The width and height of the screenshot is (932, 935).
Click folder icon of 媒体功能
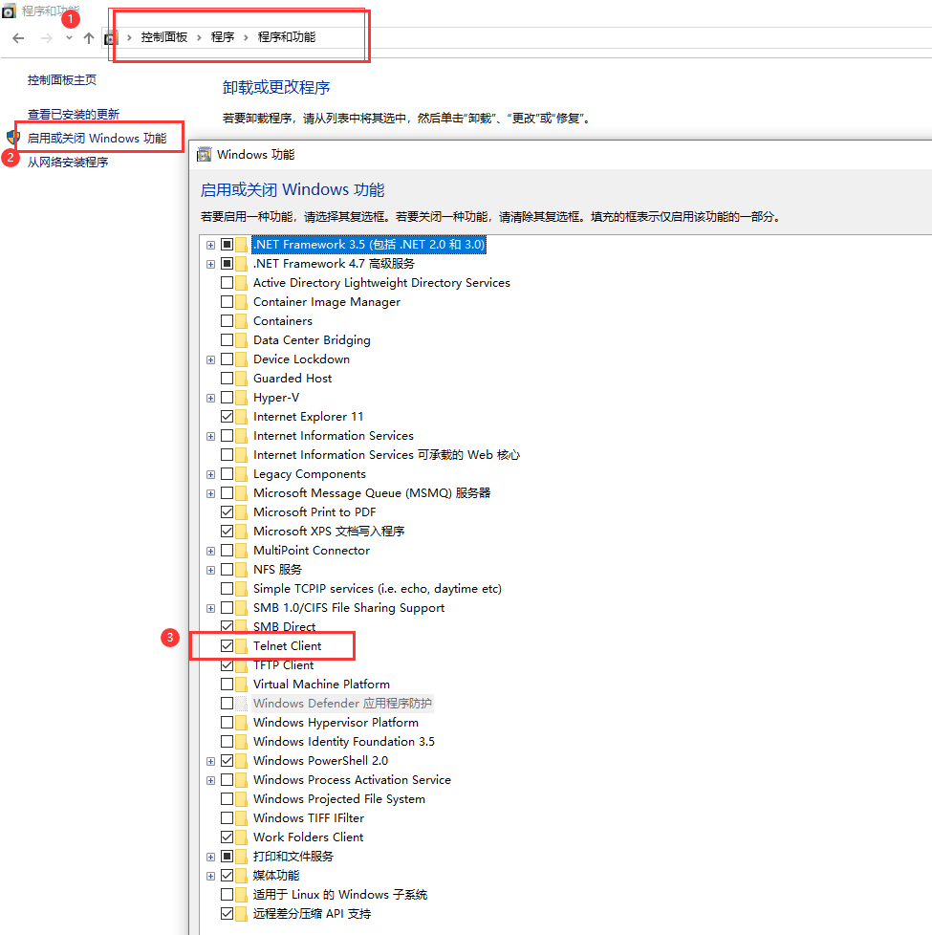tap(241, 876)
